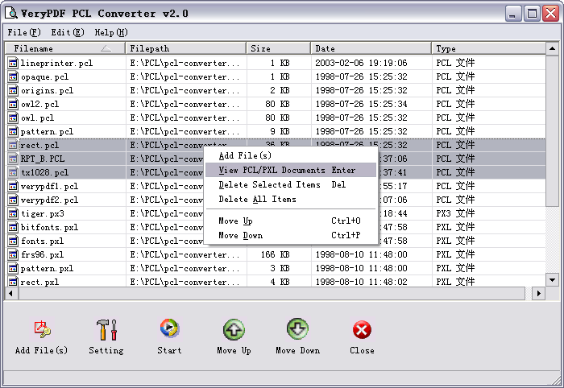Select the verypdf1.pcl filename
The width and height of the screenshot is (564, 388).
tap(49, 187)
